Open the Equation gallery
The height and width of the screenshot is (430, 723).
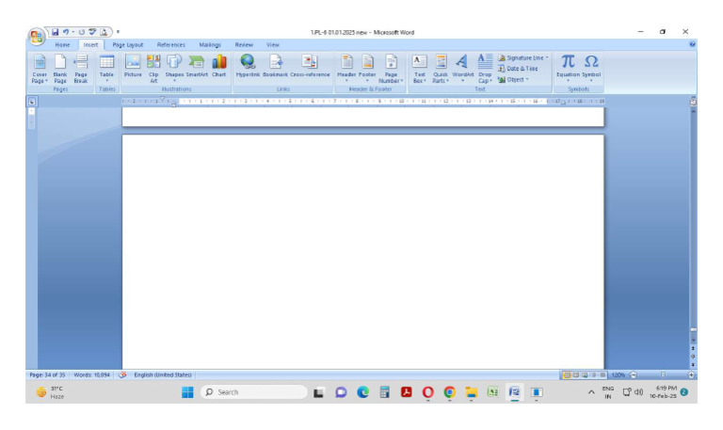point(568,69)
